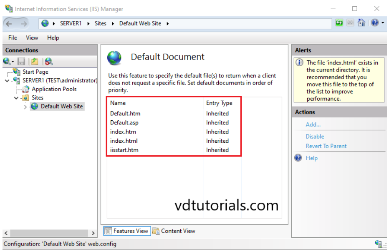The height and width of the screenshot is (251, 389).
Task: Switch to Features View
Action: pos(126,231)
